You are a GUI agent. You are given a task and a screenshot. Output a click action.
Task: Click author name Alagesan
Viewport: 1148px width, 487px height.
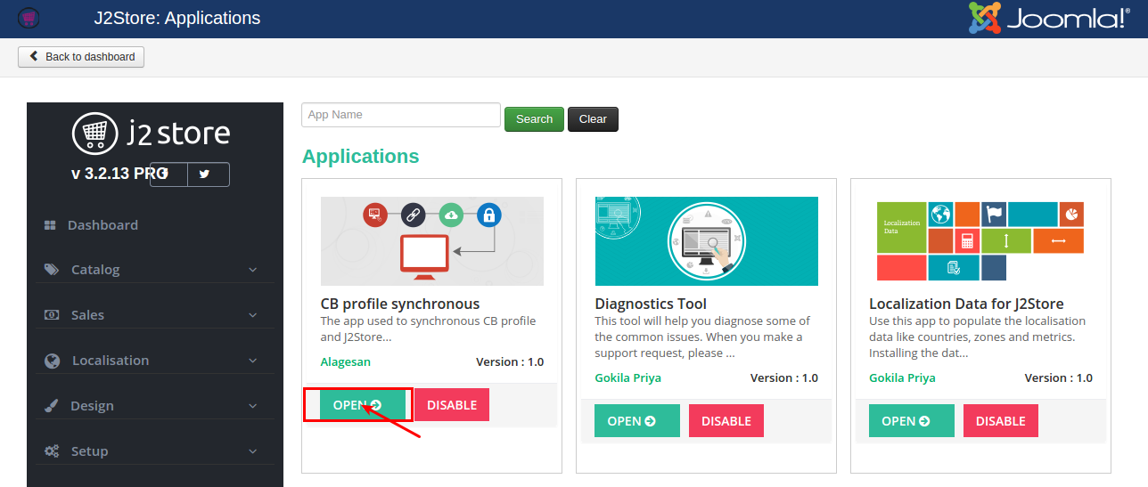click(346, 362)
